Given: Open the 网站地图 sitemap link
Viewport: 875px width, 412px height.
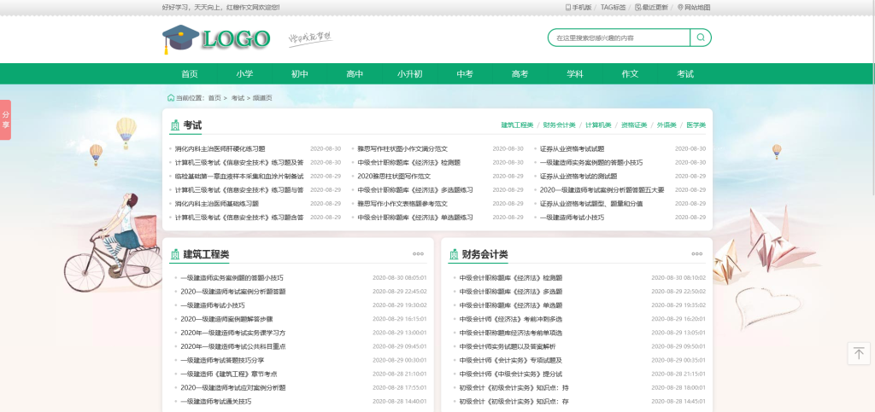Looking at the screenshot, I should (694, 7).
